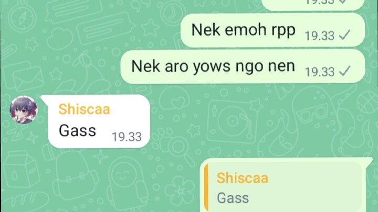The width and height of the screenshot is (378, 212).
Task: Tap the checkmark on the topmost partial bubble
Action: [342, 2]
